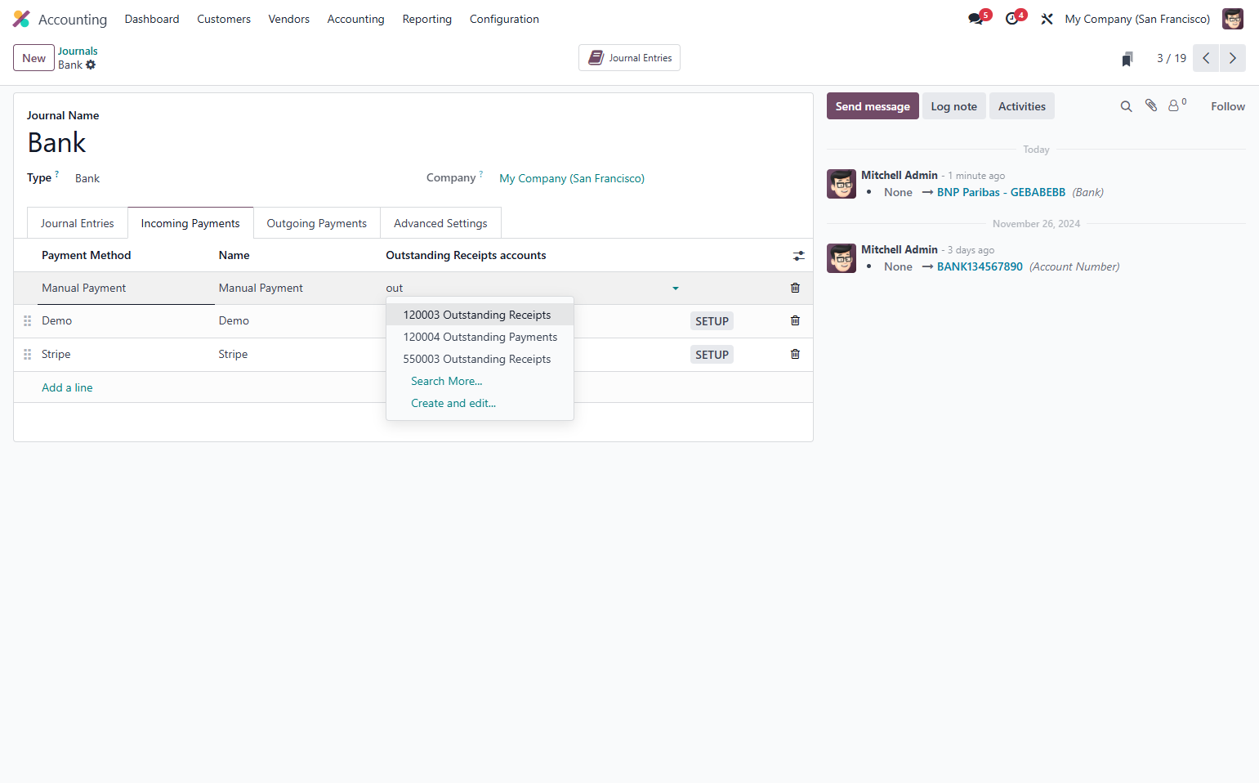The width and height of the screenshot is (1259, 783).
Task: Switch to the Outgoing Payments tab
Action: click(x=317, y=223)
